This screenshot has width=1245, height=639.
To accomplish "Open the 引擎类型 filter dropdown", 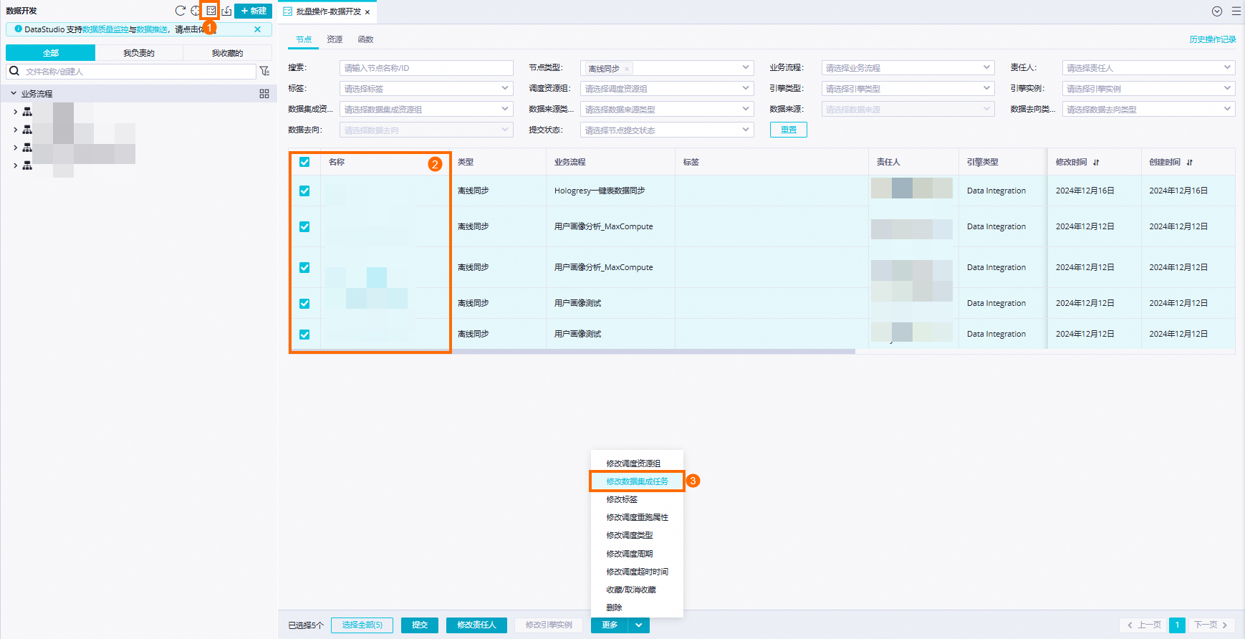I will 908,89.
